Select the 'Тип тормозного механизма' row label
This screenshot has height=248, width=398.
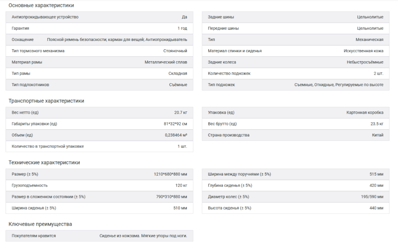point(38,51)
